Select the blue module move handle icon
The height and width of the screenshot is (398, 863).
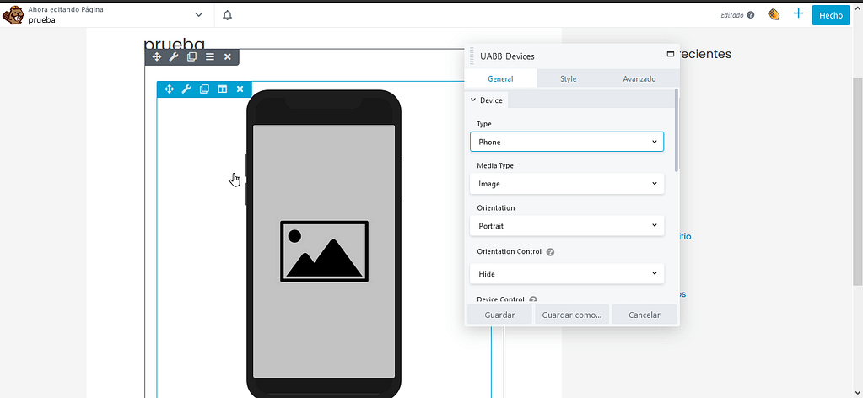(x=169, y=89)
